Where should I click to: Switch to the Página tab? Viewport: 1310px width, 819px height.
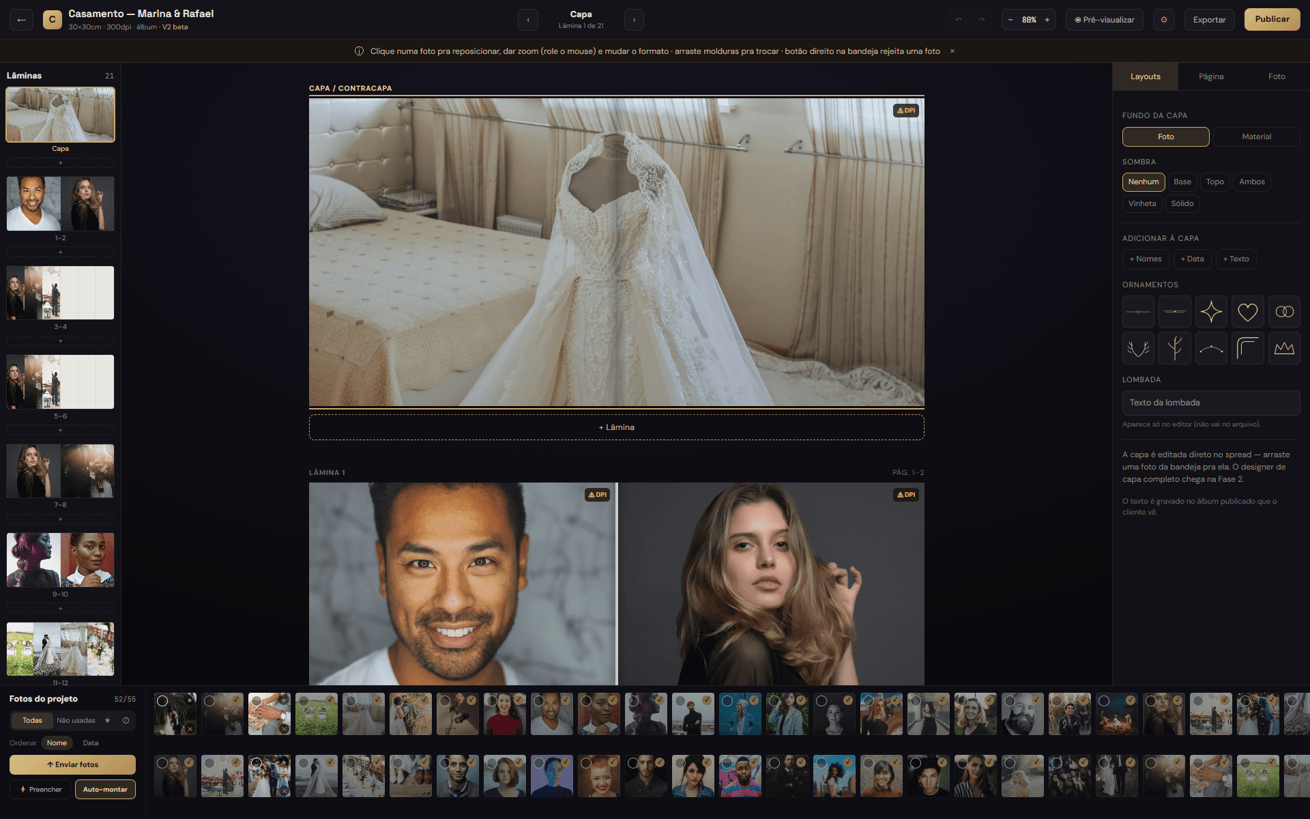1210,76
